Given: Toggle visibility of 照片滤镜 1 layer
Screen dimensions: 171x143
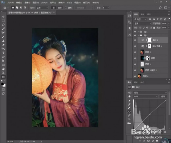Looking at the screenshot, I should [135, 46].
